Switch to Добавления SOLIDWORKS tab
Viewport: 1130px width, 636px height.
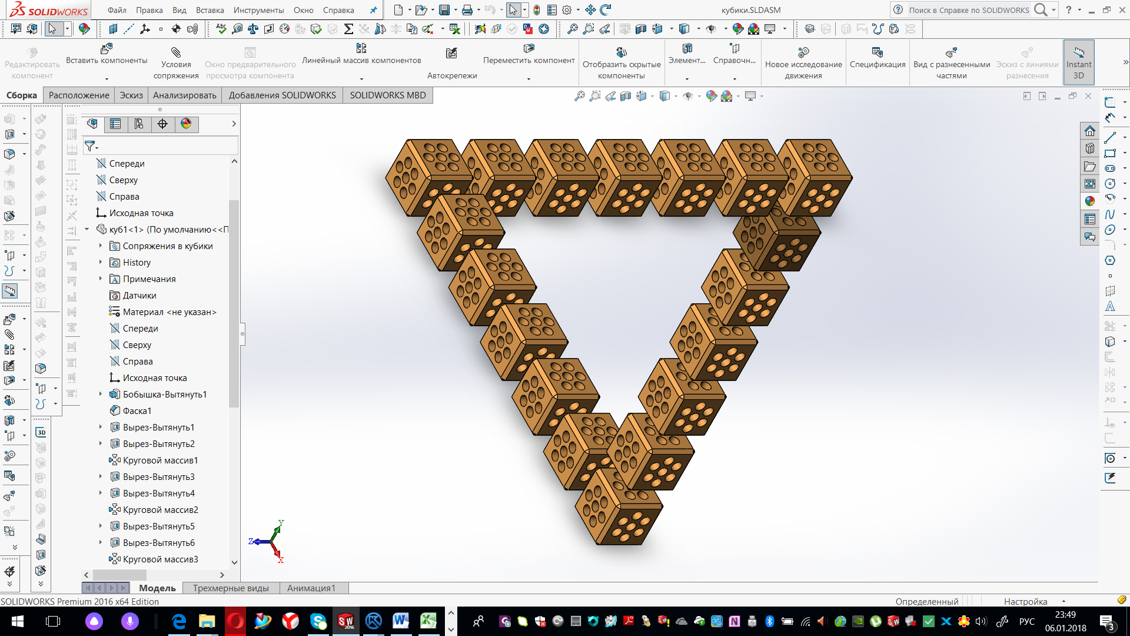pyautogui.click(x=282, y=95)
